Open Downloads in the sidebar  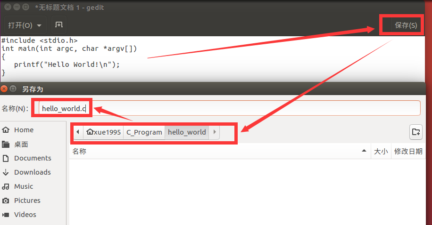33,172
